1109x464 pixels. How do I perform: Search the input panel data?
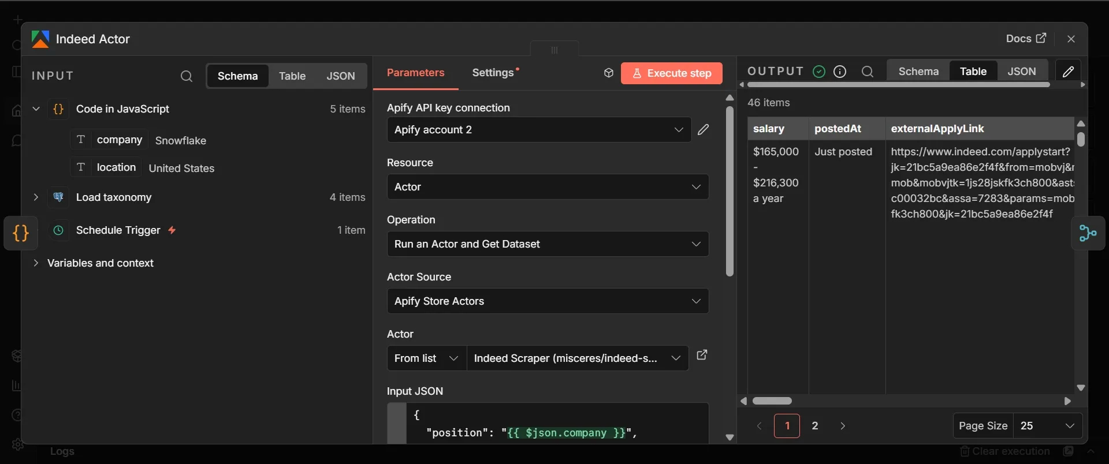[x=186, y=76]
